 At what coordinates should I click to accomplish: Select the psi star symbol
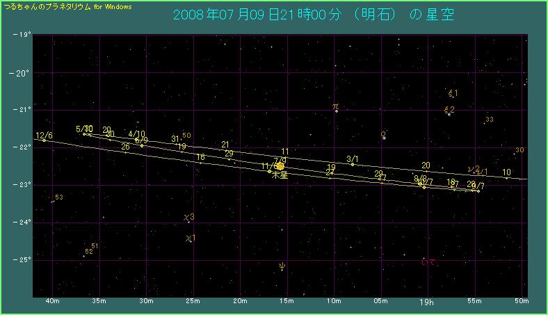pyautogui.click(x=282, y=265)
